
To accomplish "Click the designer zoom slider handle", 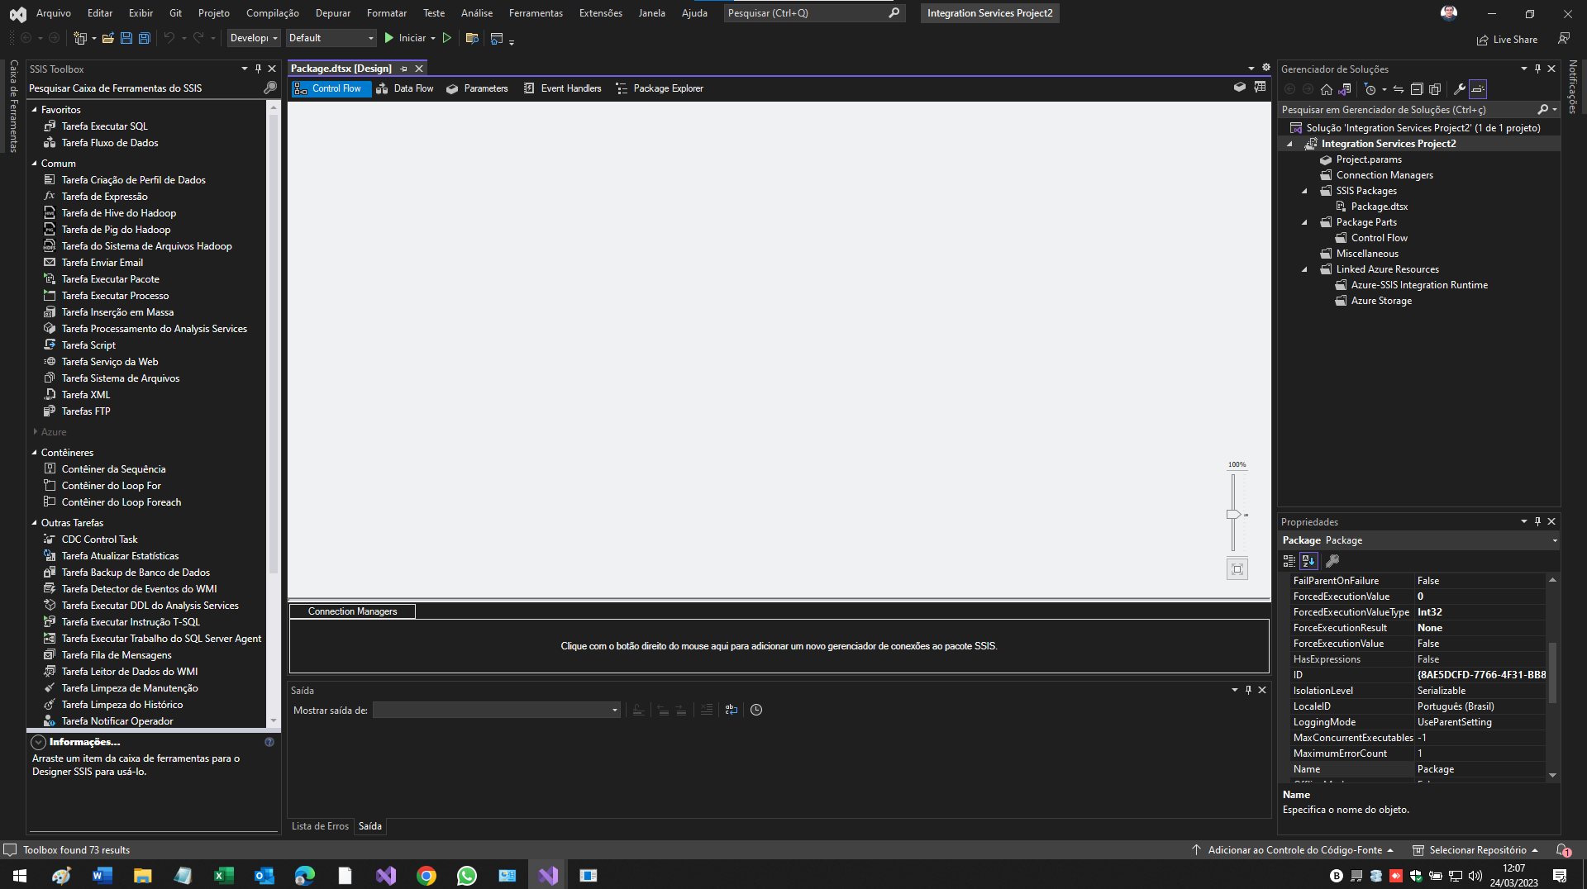I will coord(1232,514).
